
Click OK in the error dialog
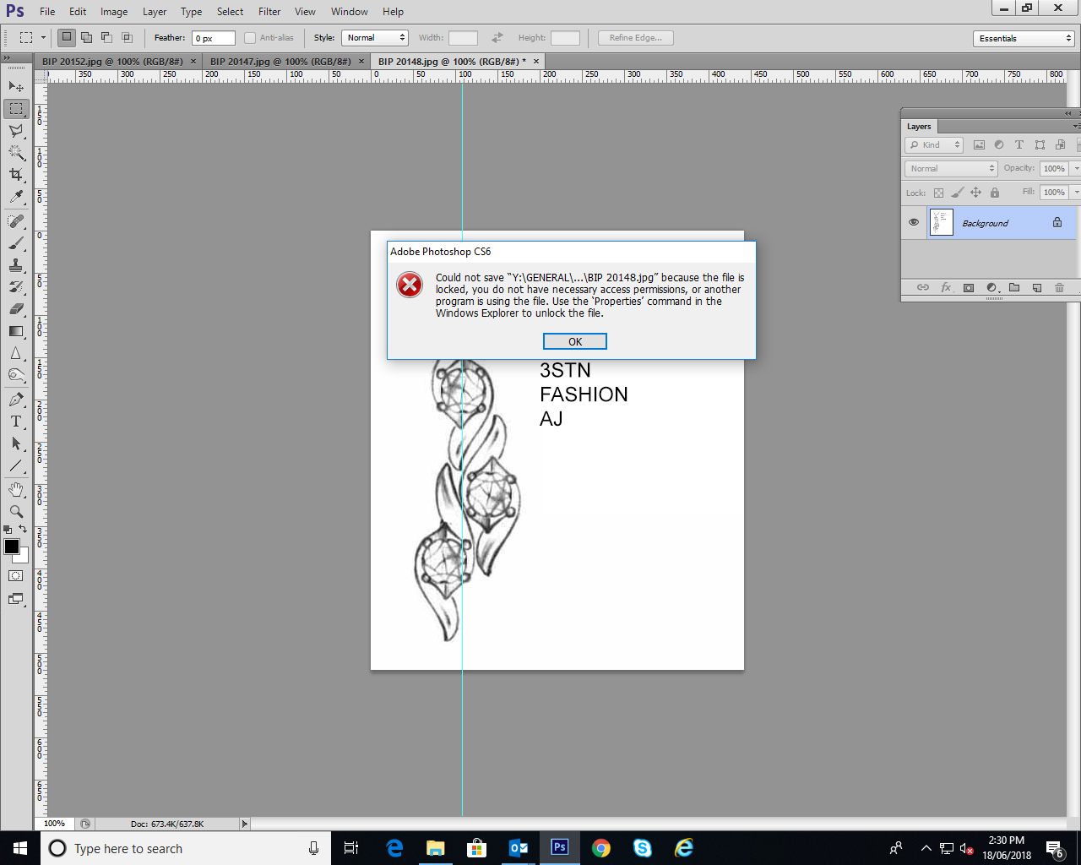pyautogui.click(x=575, y=341)
